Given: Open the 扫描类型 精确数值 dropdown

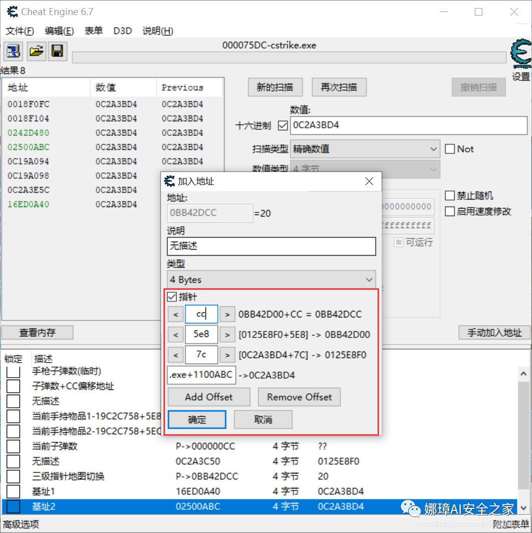Looking at the screenshot, I should 365,149.
